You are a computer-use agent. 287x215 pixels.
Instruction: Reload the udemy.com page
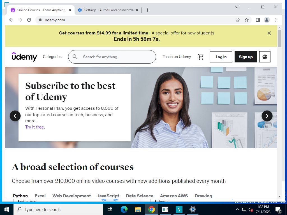(x=29, y=20)
